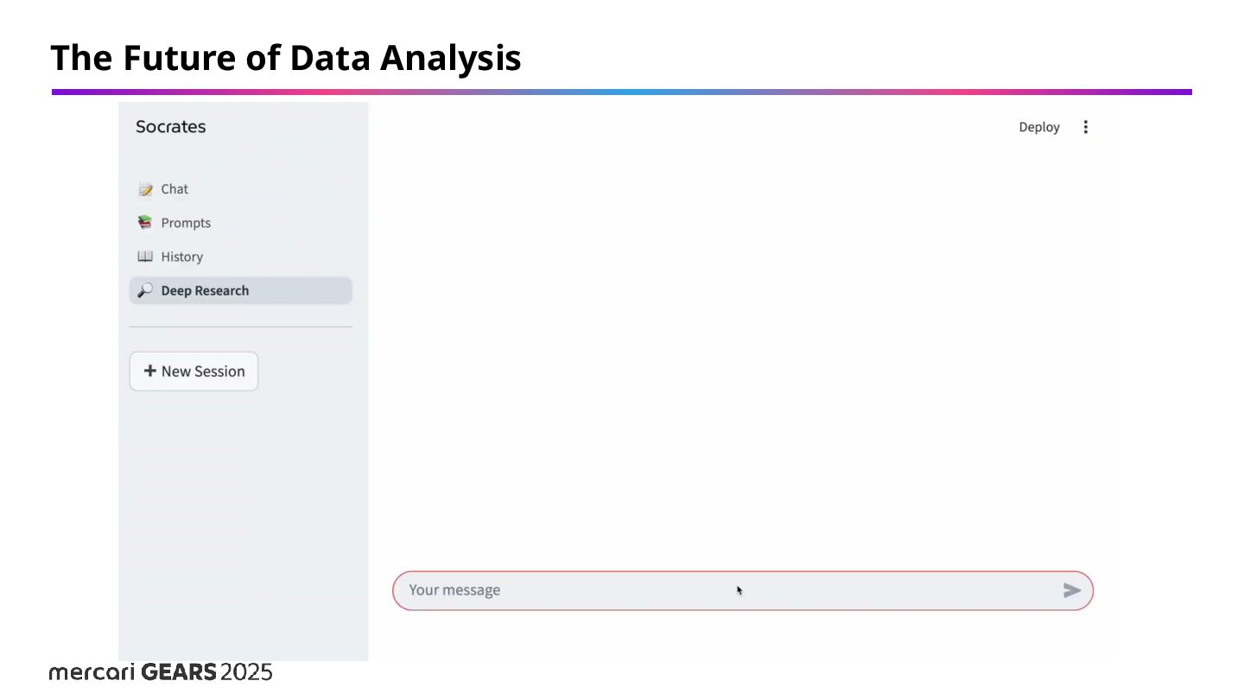Click the open book icon beside History
This screenshot has height=700, width=1244.
[145, 257]
